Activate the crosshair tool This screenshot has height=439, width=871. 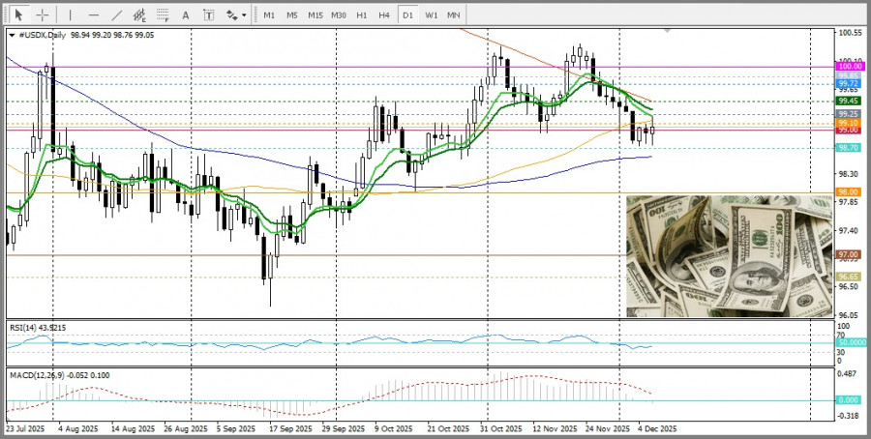(x=43, y=15)
